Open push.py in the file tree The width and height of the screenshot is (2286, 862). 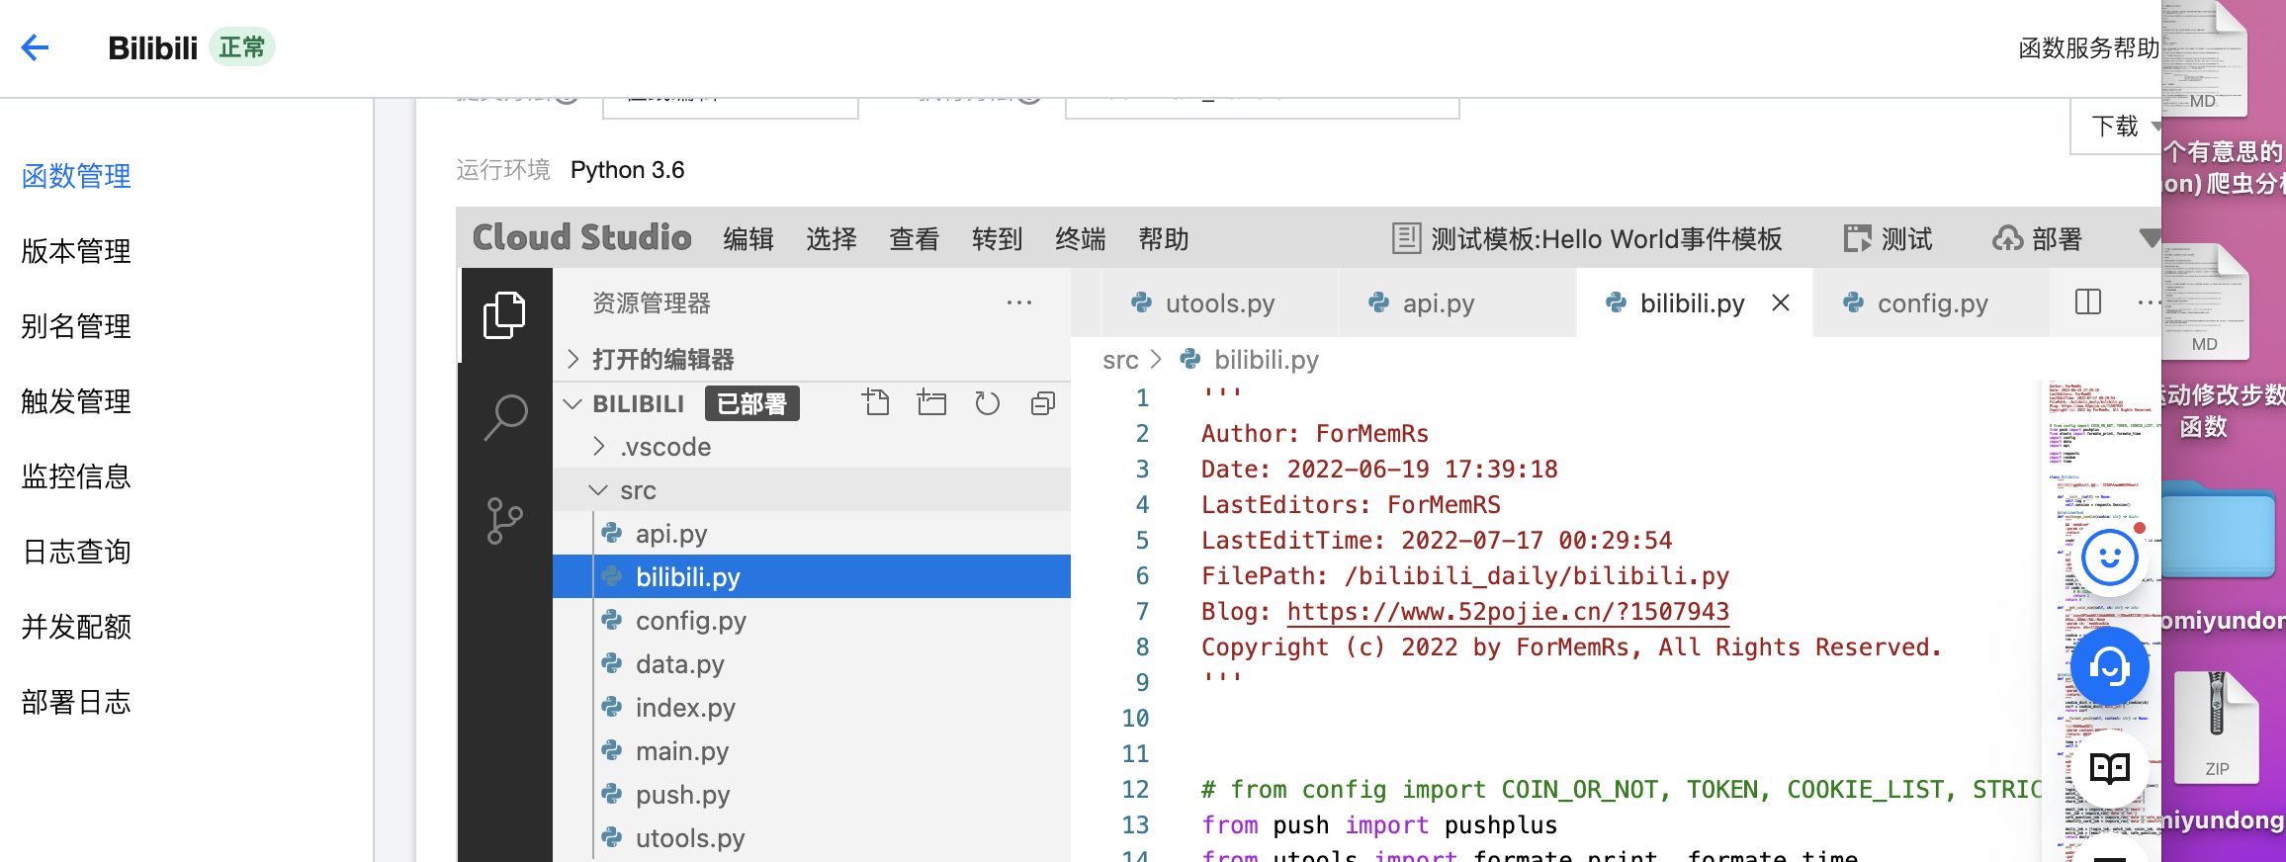[x=812, y=795]
